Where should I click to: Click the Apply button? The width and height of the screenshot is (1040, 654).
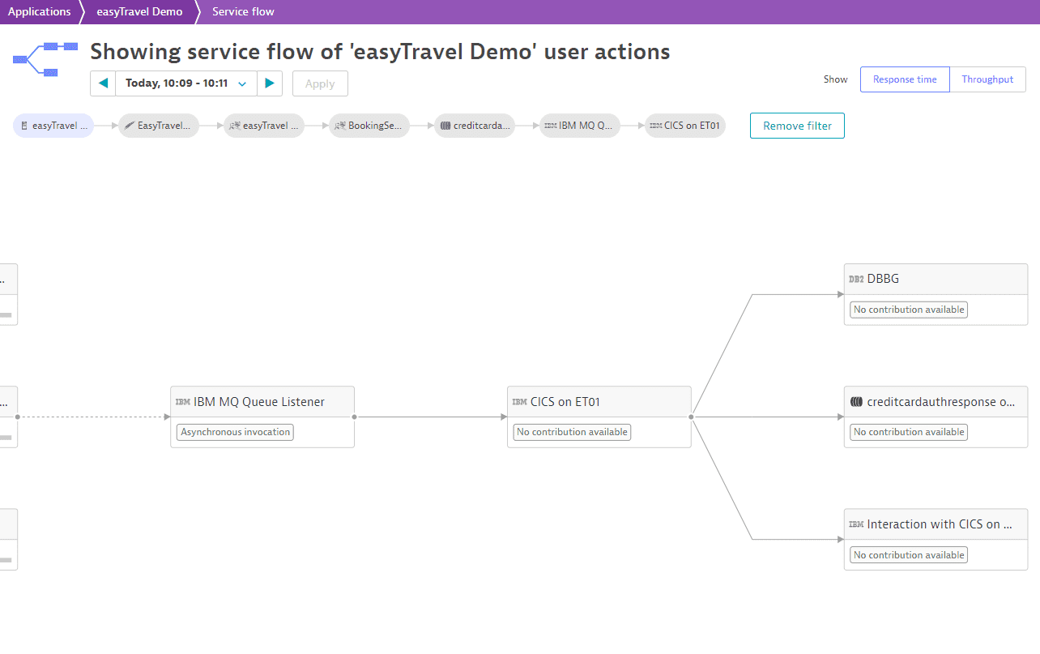coord(320,83)
